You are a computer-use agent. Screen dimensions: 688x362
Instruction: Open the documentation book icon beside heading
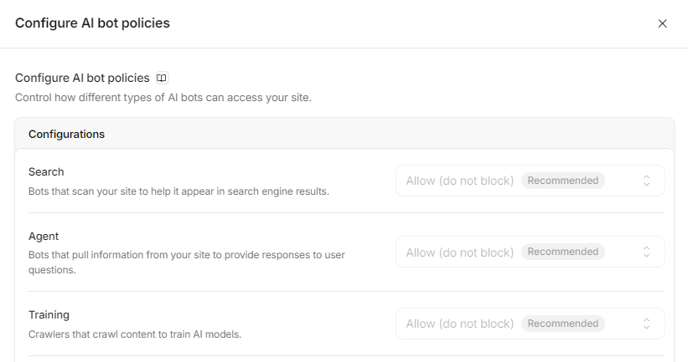pos(162,78)
